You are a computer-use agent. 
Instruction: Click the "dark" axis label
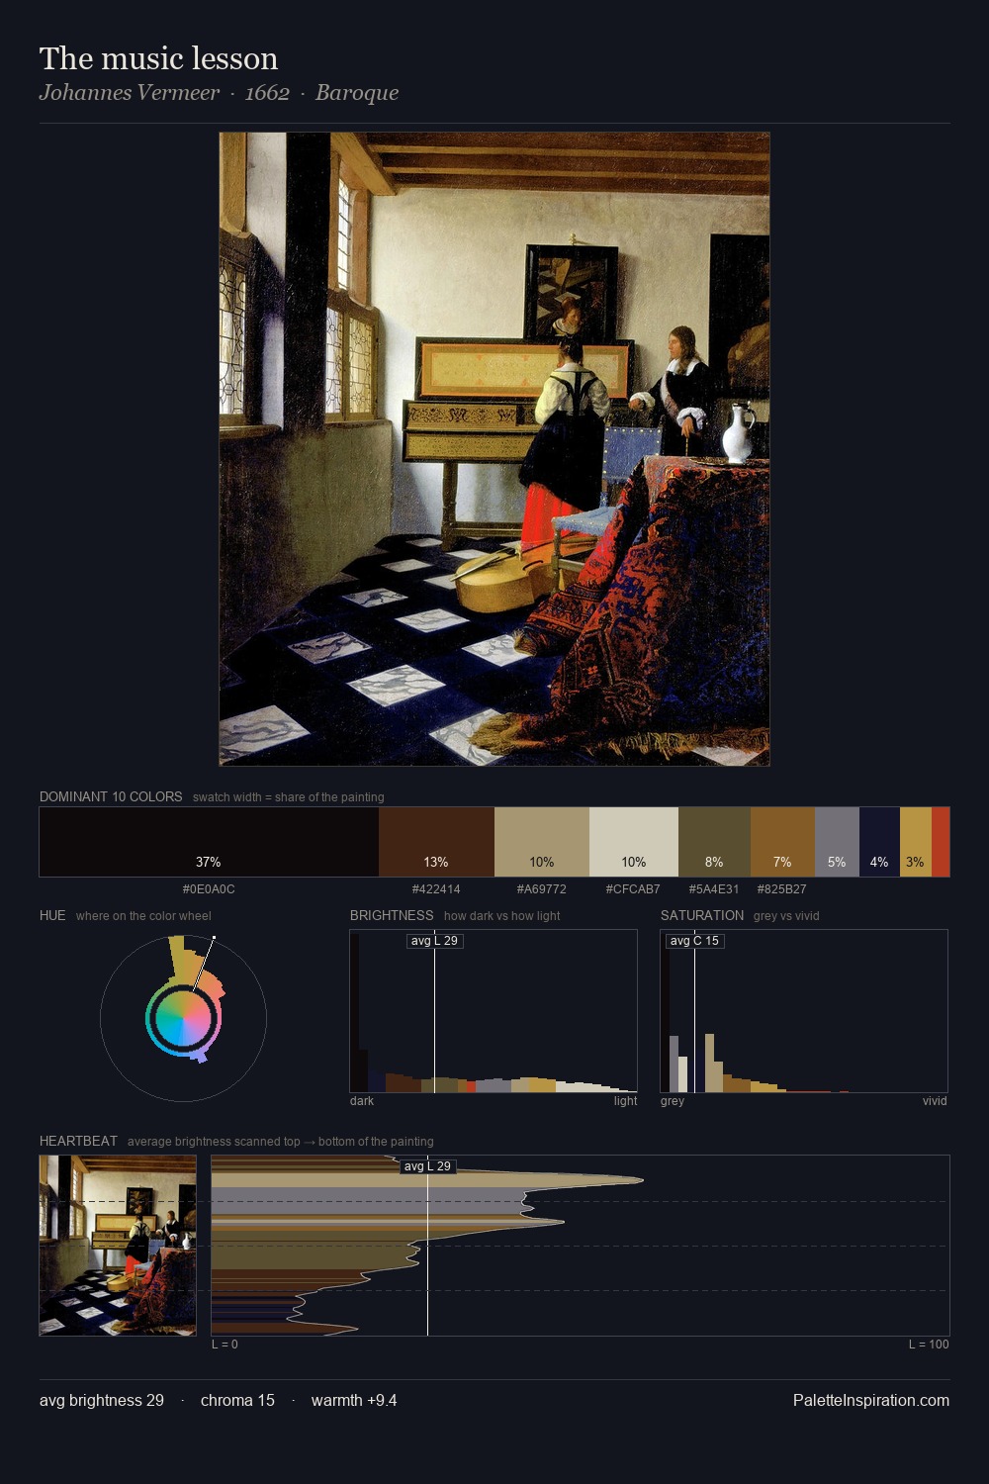pyautogui.click(x=362, y=1101)
